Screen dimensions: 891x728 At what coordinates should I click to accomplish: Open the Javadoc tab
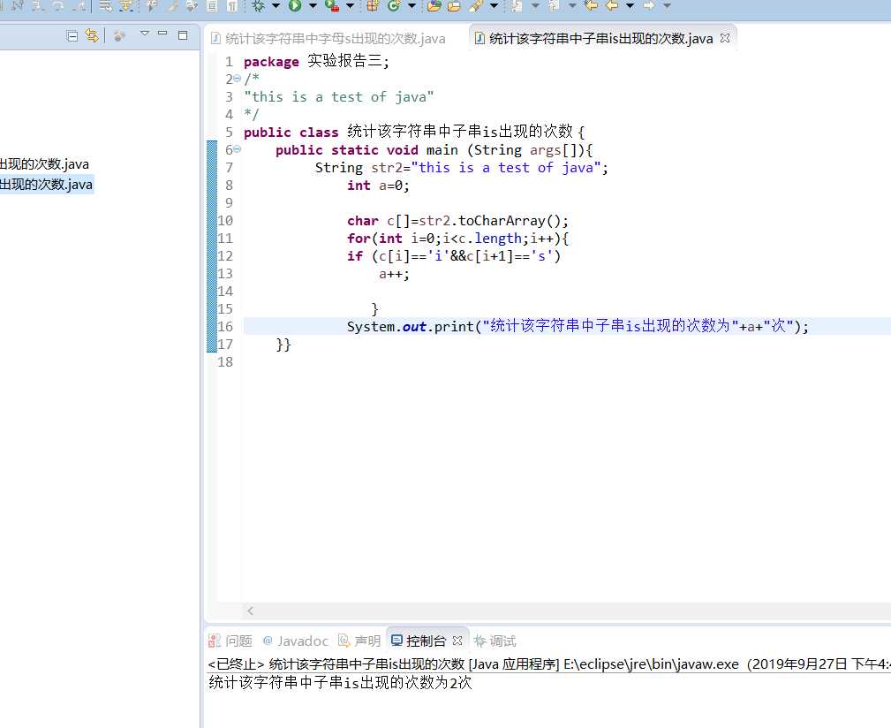click(x=295, y=641)
